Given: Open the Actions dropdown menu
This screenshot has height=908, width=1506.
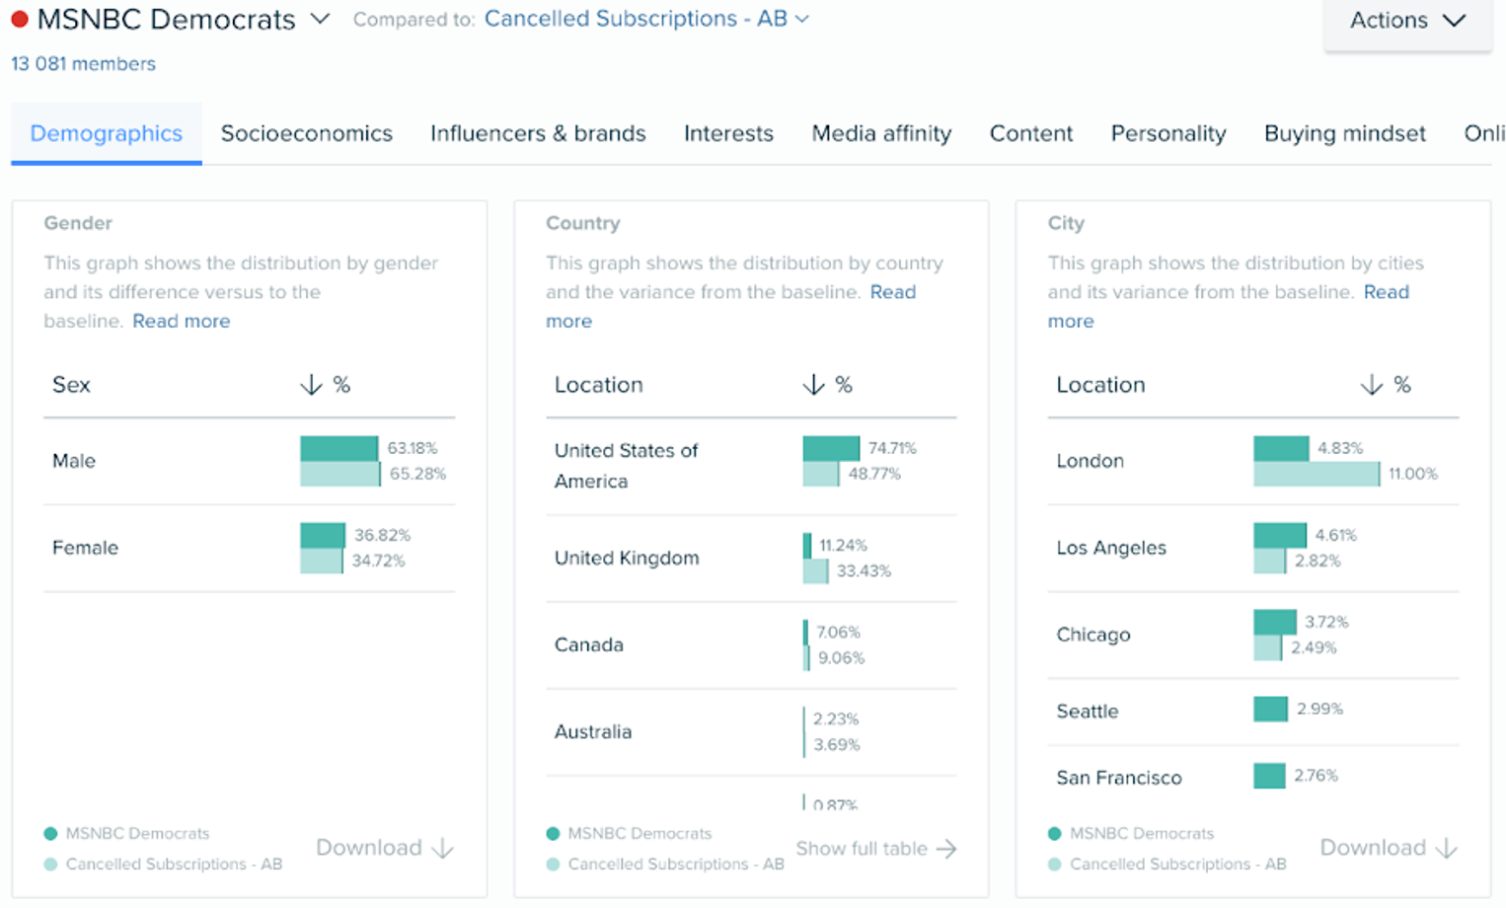Looking at the screenshot, I should (x=1406, y=21).
